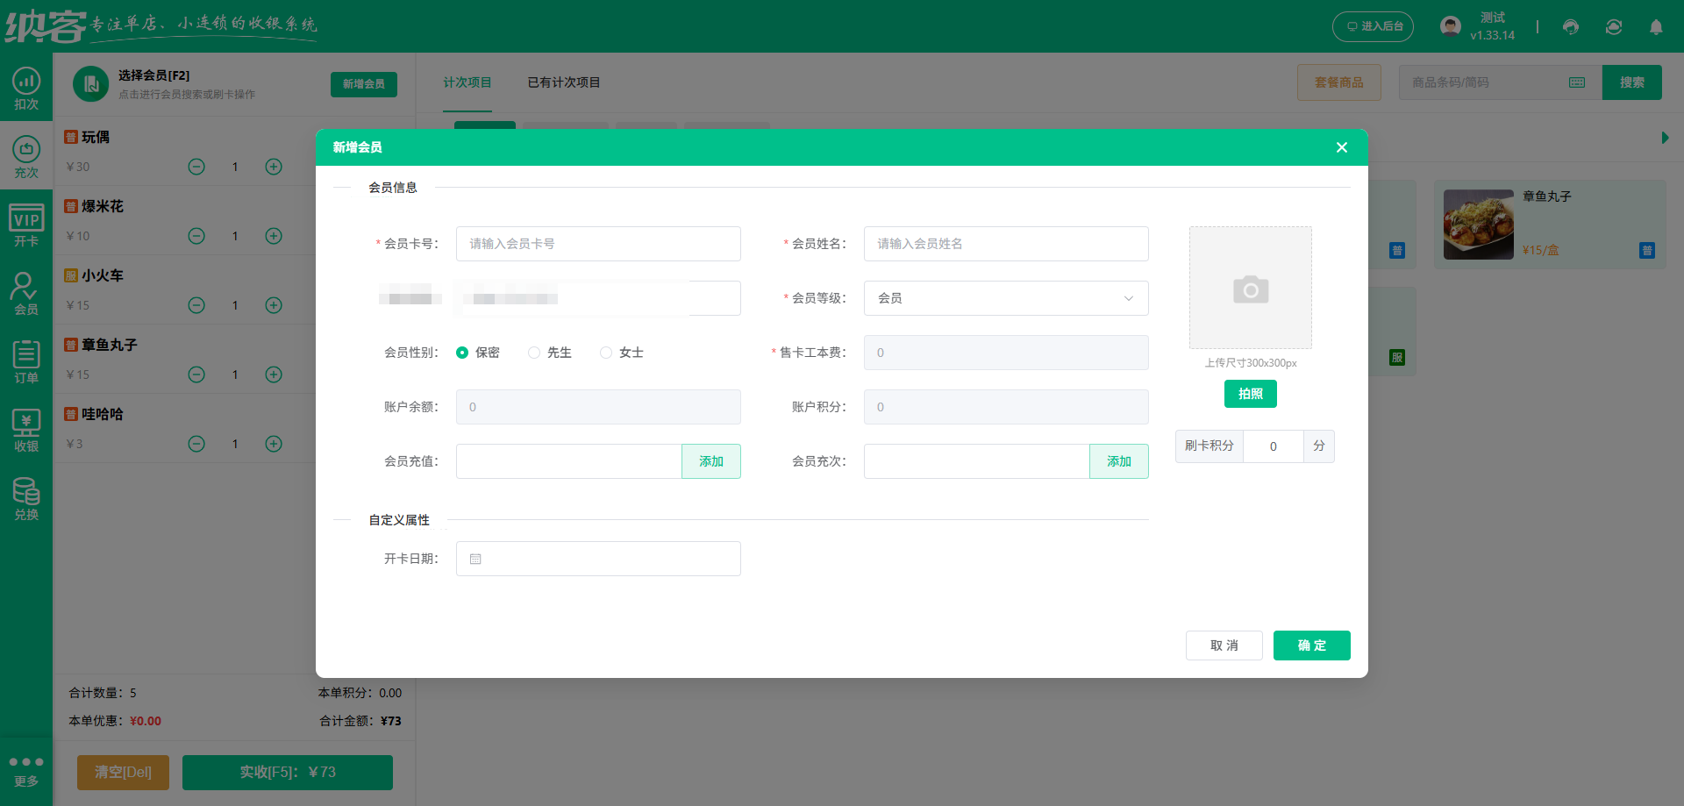Select the 先生 gender option
This screenshot has width=1684, height=806.
click(534, 352)
